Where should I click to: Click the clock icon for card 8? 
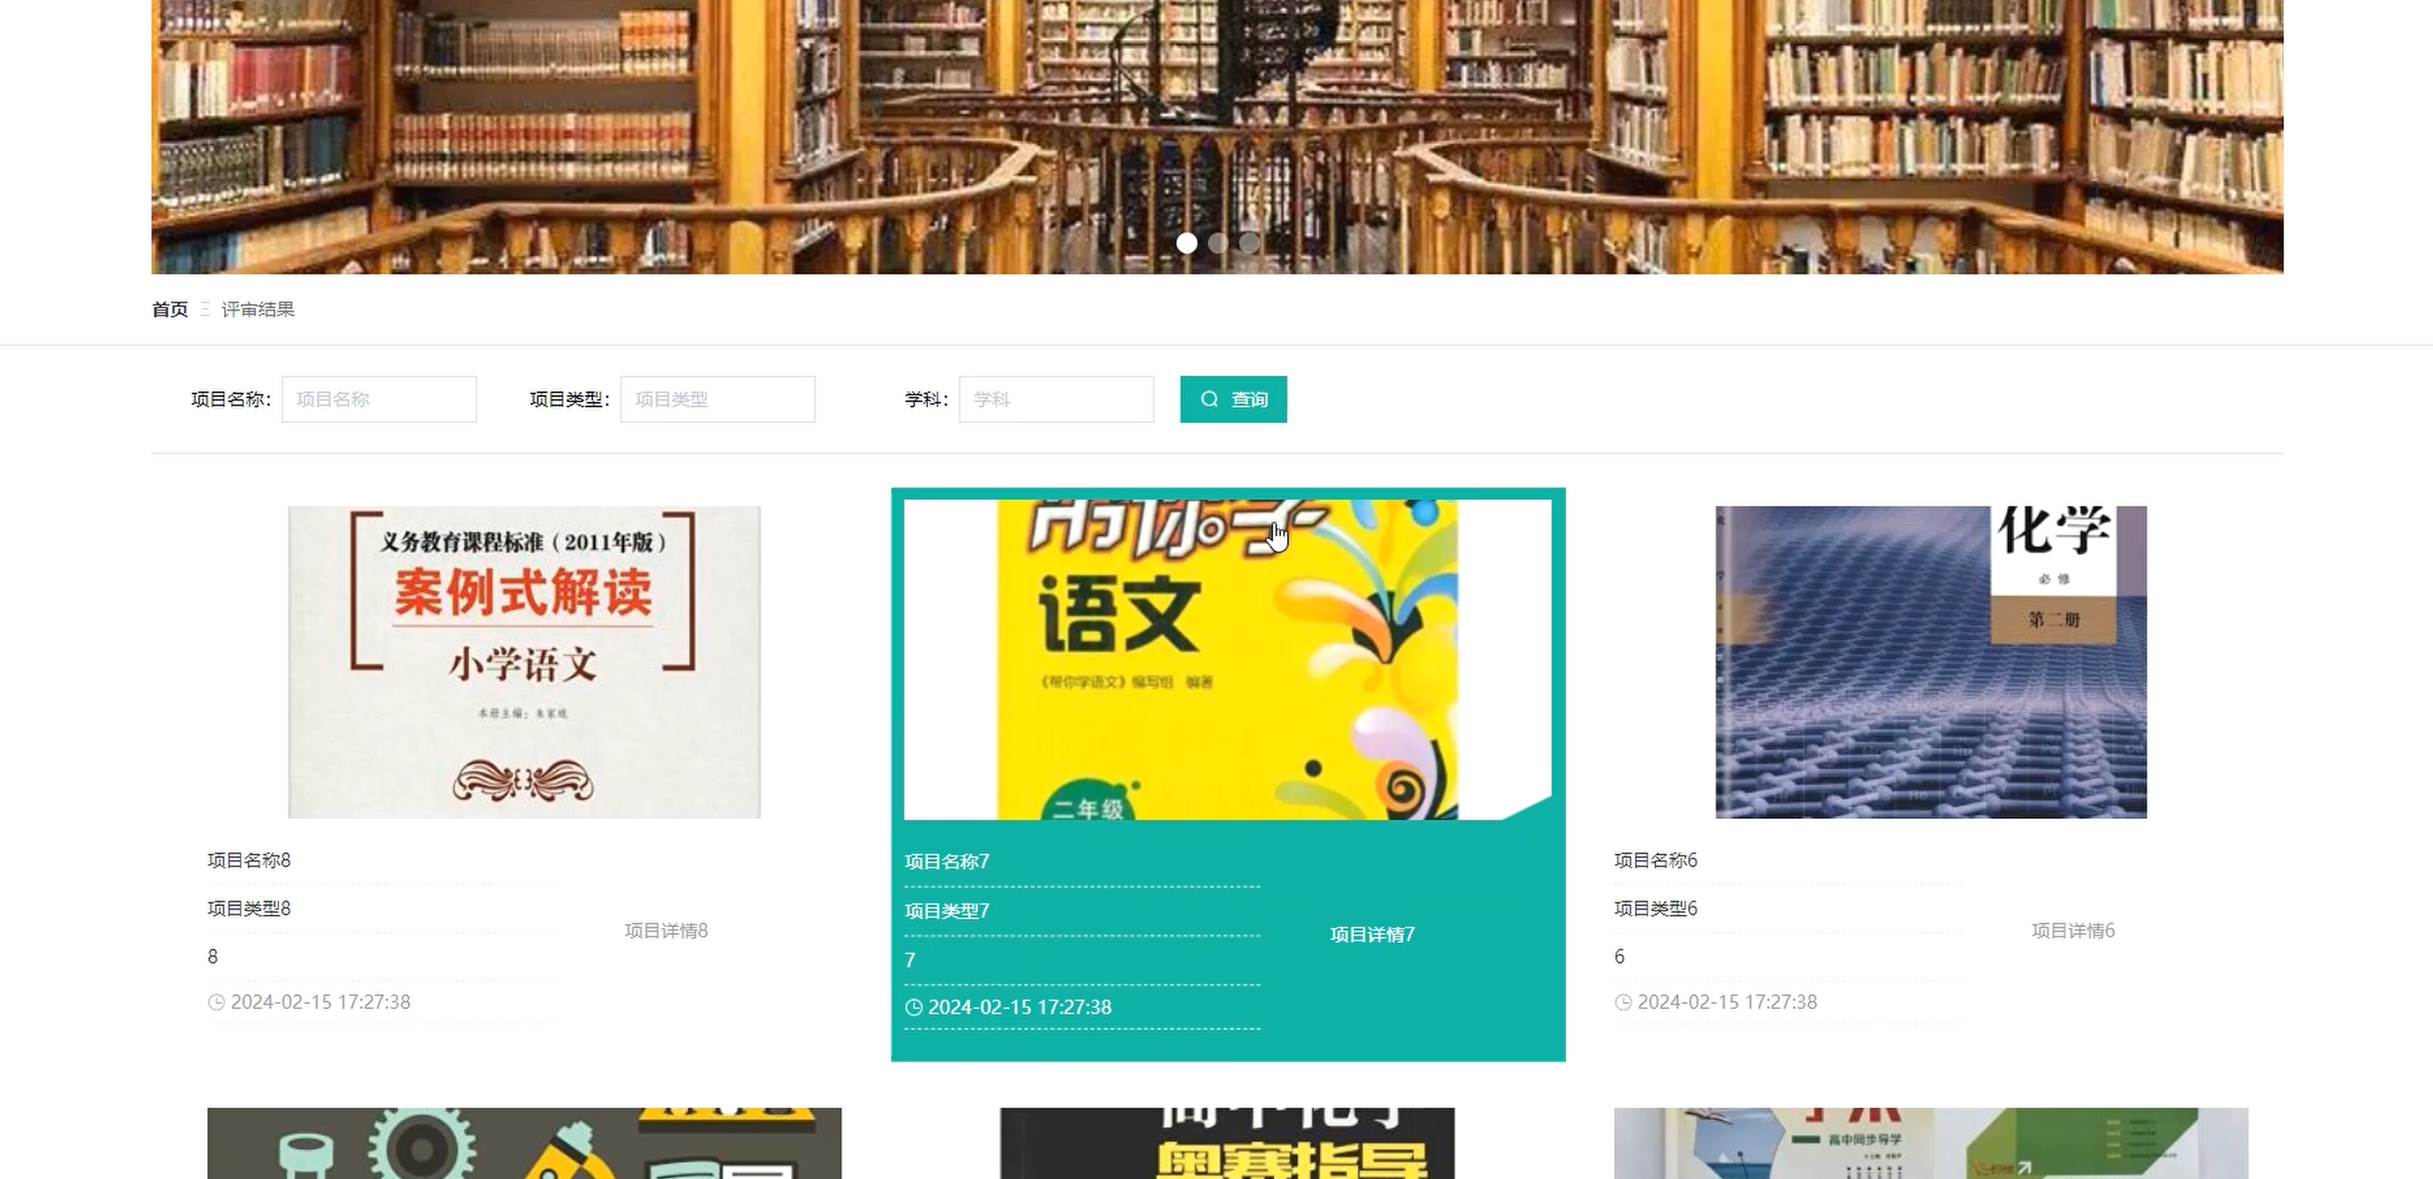(x=216, y=1002)
